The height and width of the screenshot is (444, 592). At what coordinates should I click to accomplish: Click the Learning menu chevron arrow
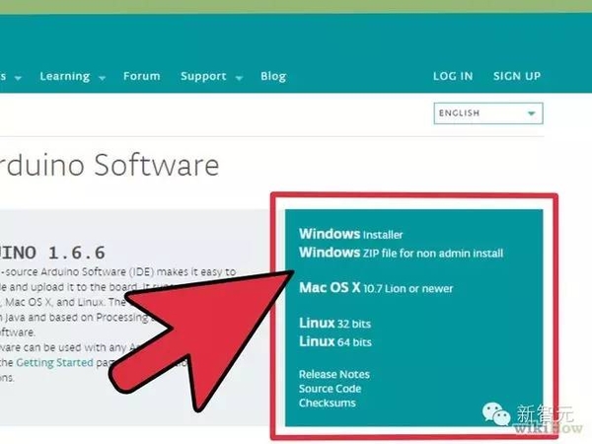102,78
